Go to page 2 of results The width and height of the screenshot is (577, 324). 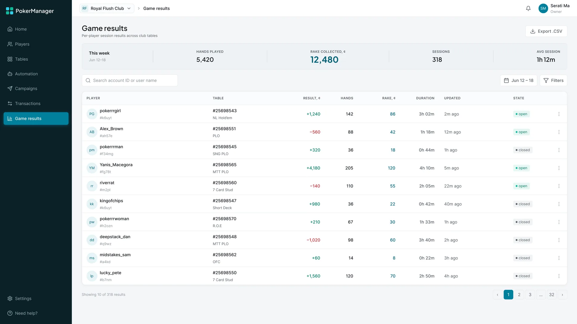pos(519,295)
